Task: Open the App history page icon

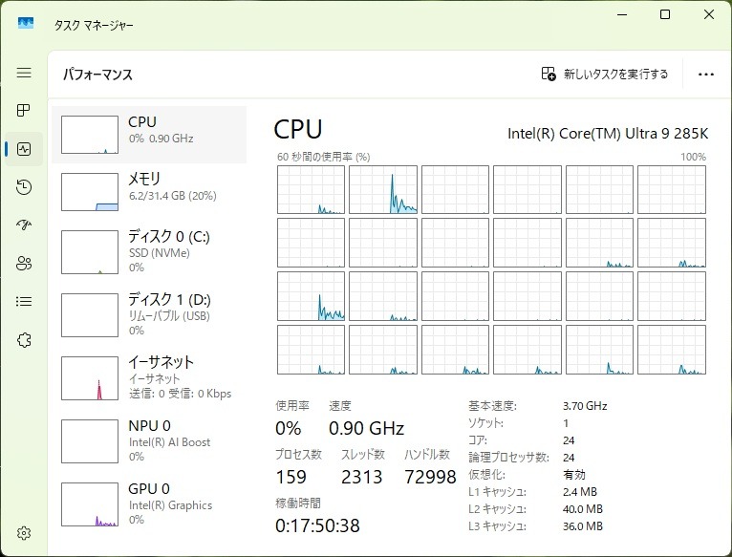Action: (x=24, y=186)
